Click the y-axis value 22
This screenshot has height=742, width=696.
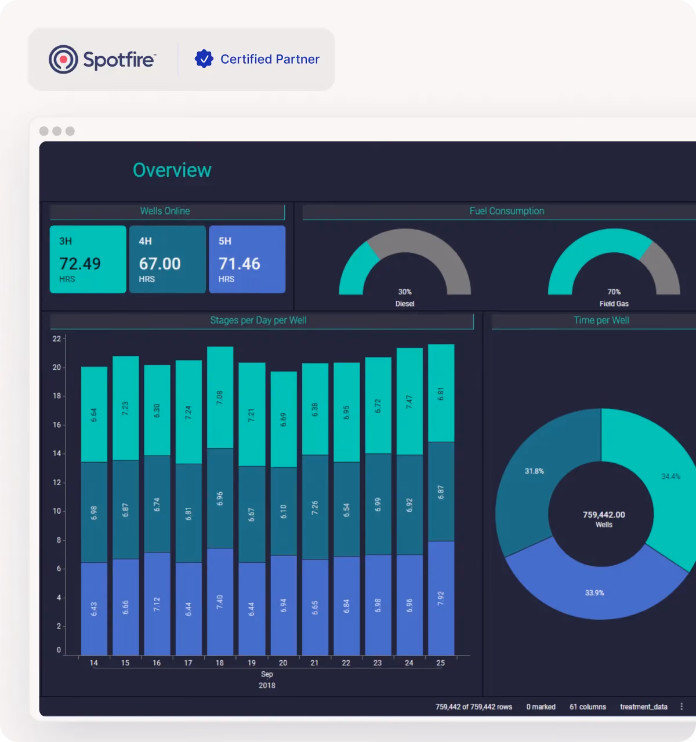pos(56,339)
